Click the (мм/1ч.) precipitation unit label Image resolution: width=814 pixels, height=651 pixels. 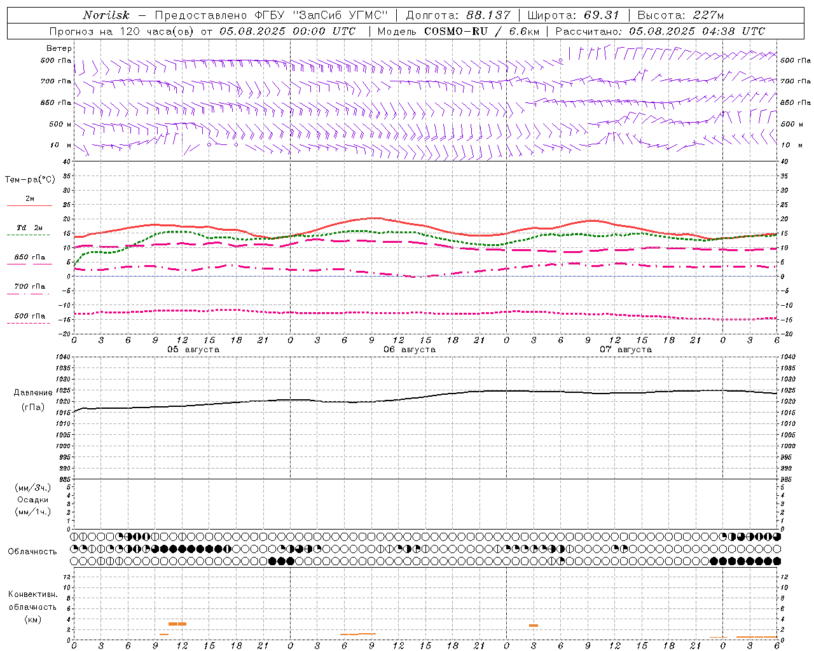point(33,512)
